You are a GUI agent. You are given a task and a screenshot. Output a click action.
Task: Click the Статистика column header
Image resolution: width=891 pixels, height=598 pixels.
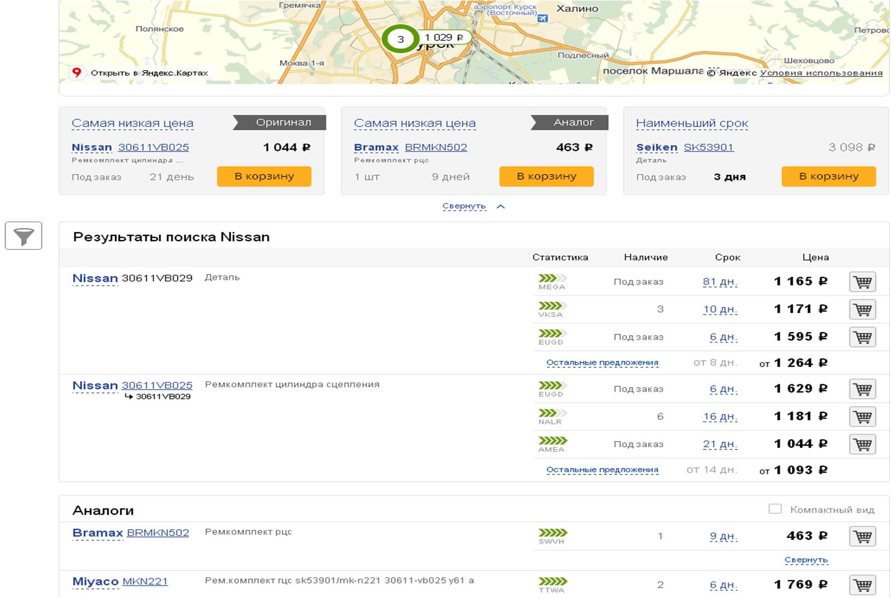click(x=560, y=257)
